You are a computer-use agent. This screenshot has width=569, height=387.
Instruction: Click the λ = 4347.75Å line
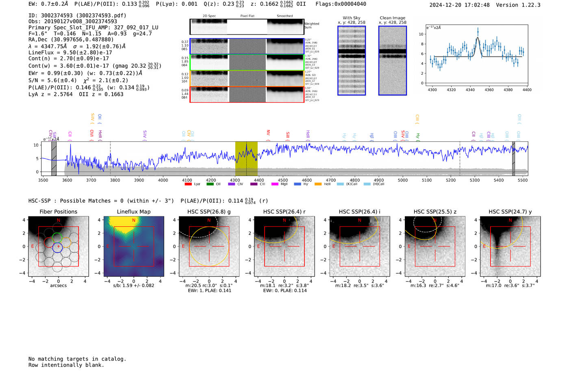click(x=77, y=46)
